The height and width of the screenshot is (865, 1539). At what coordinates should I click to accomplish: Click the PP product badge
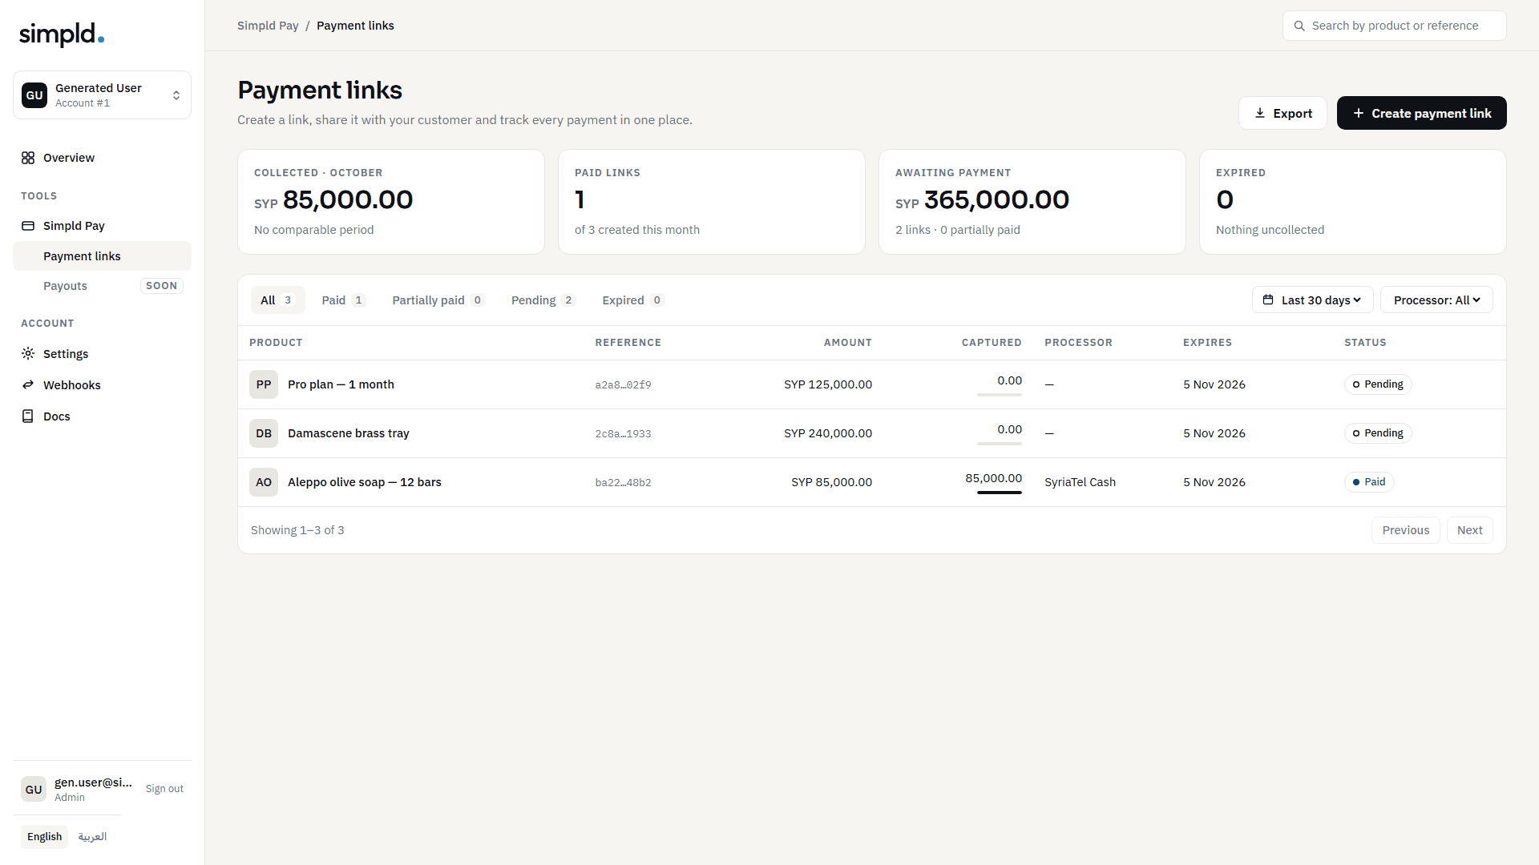coord(264,384)
